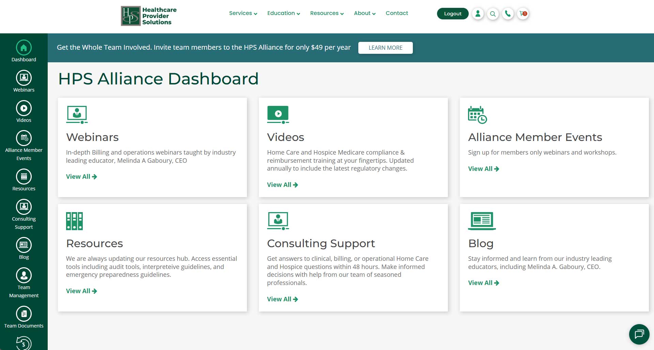Open the Resources navigation menu item

[325, 13]
